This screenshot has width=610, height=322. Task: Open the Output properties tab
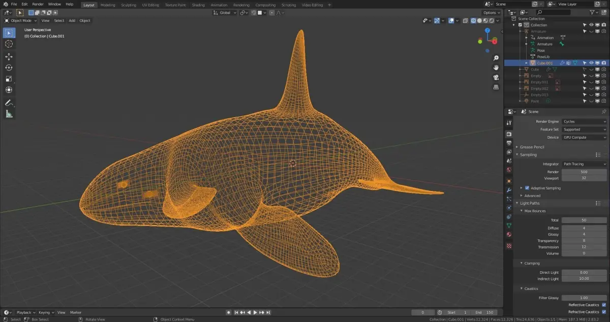click(x=509, y=143)
